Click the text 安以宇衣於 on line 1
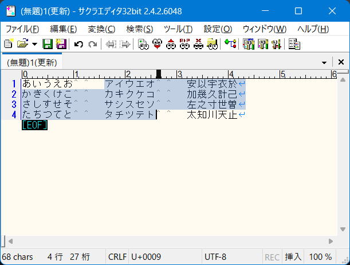Viewport: 350px width, 265px height. click(212, 83)
